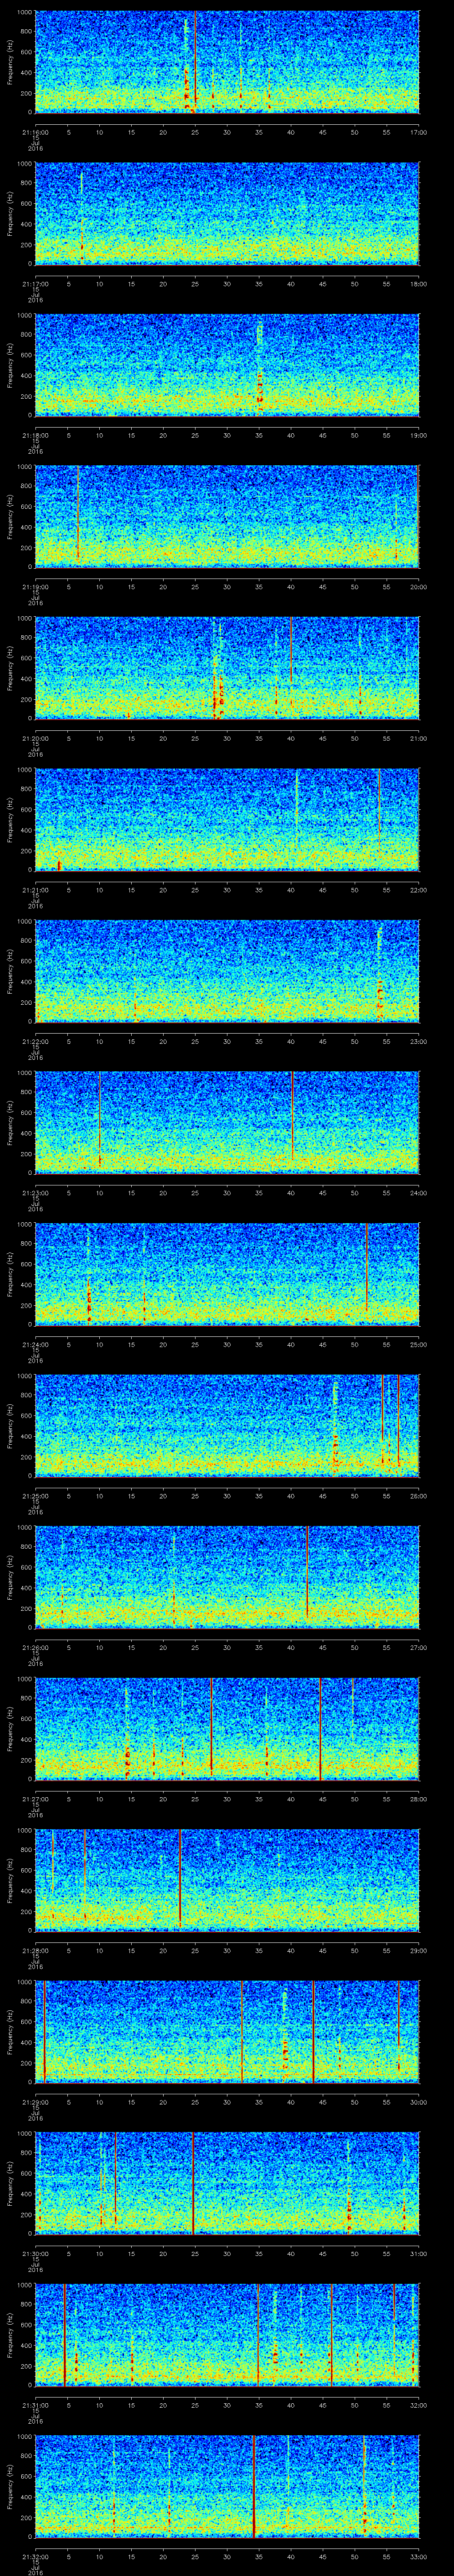Pick the spectrogram panel starting at 21:31:00

point(227,2334)
